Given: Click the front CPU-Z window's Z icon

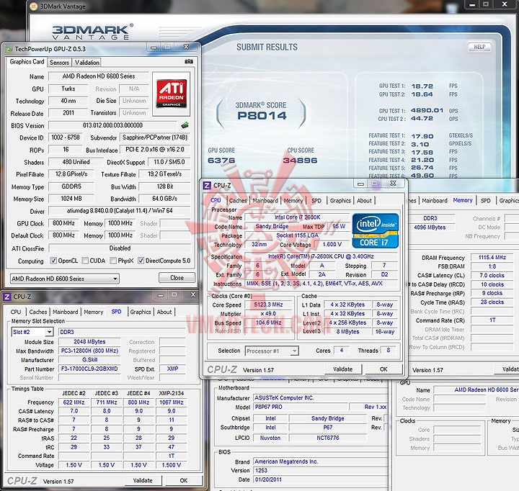Looking at the screenshot, I should tap(207, 186).
